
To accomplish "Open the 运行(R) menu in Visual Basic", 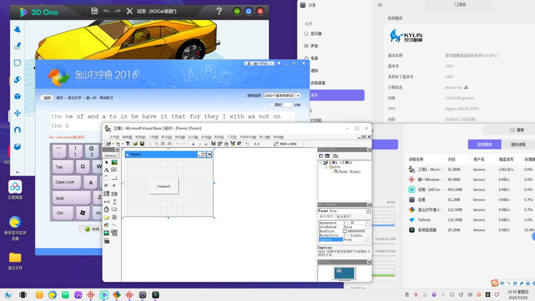I will click(193, 137).
